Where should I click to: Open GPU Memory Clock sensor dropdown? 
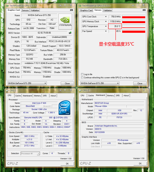click(x=106, y=22)
